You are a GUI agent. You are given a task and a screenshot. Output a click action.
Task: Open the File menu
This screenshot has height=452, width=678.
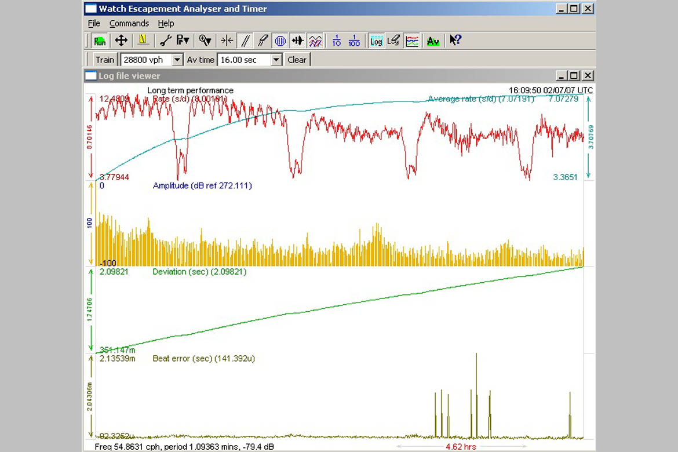tap(94, 23)
